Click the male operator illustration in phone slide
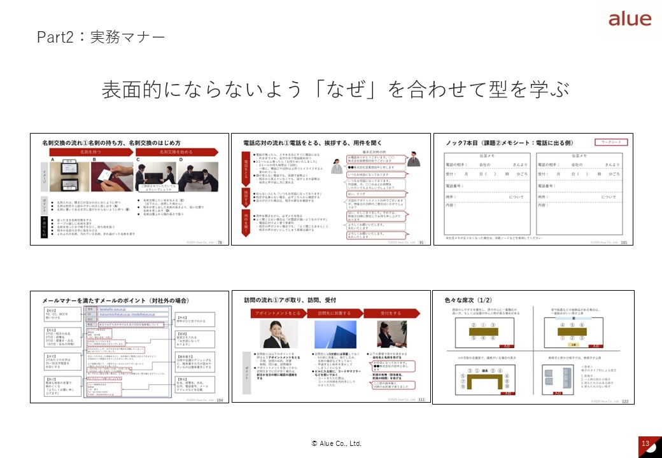 coord(413,158)
